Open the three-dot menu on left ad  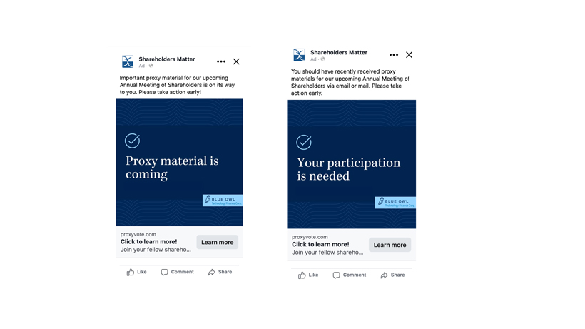coord(221,61)
